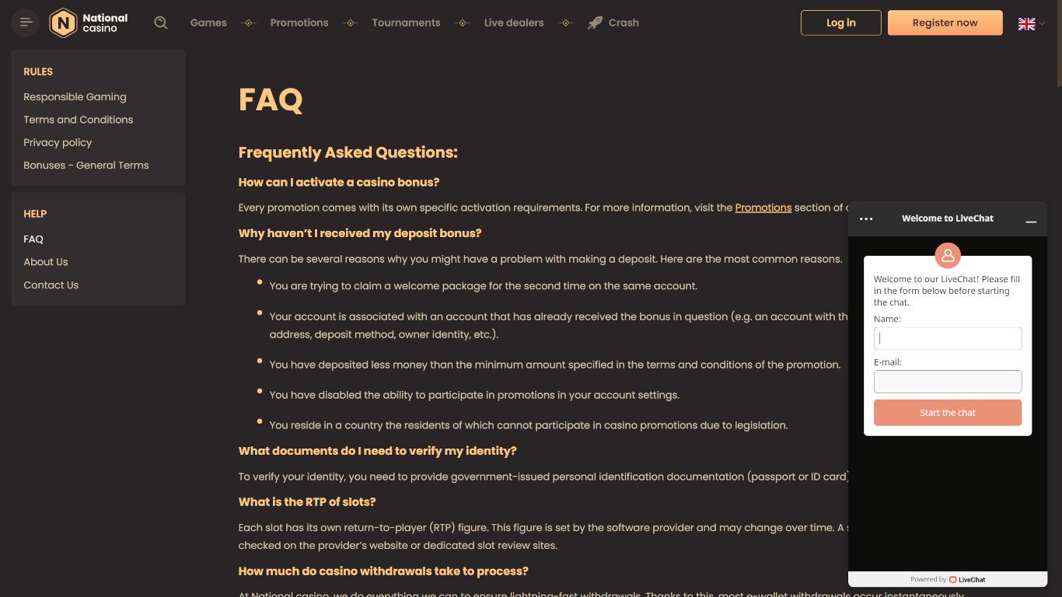Open Responsible Gaming in sidebar

point(75,97)
